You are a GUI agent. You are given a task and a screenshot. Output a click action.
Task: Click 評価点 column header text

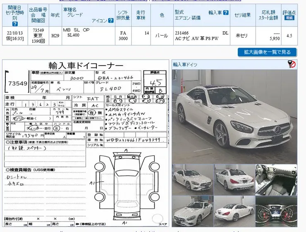pyautogui.click(x=289, y=13)
